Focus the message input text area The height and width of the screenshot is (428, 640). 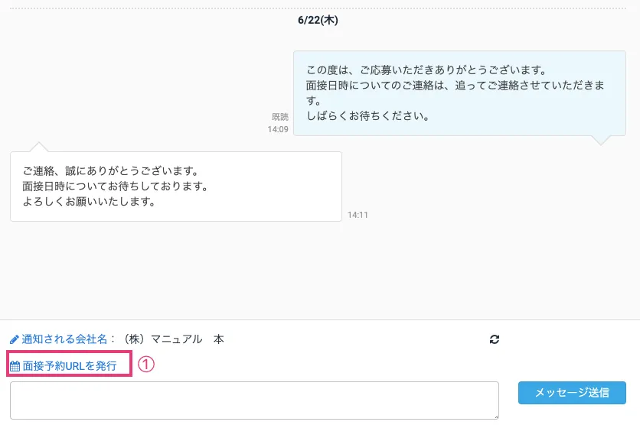pyautogui.click(x=254, y=400)
